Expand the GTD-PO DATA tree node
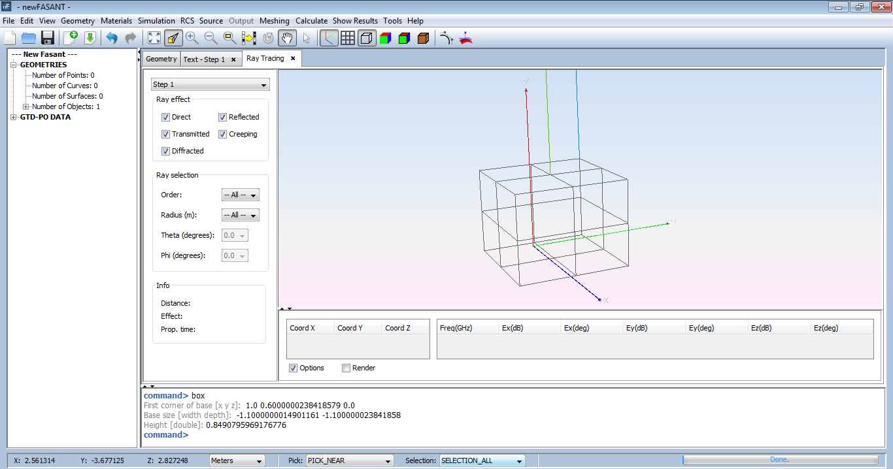 [14, 117]
